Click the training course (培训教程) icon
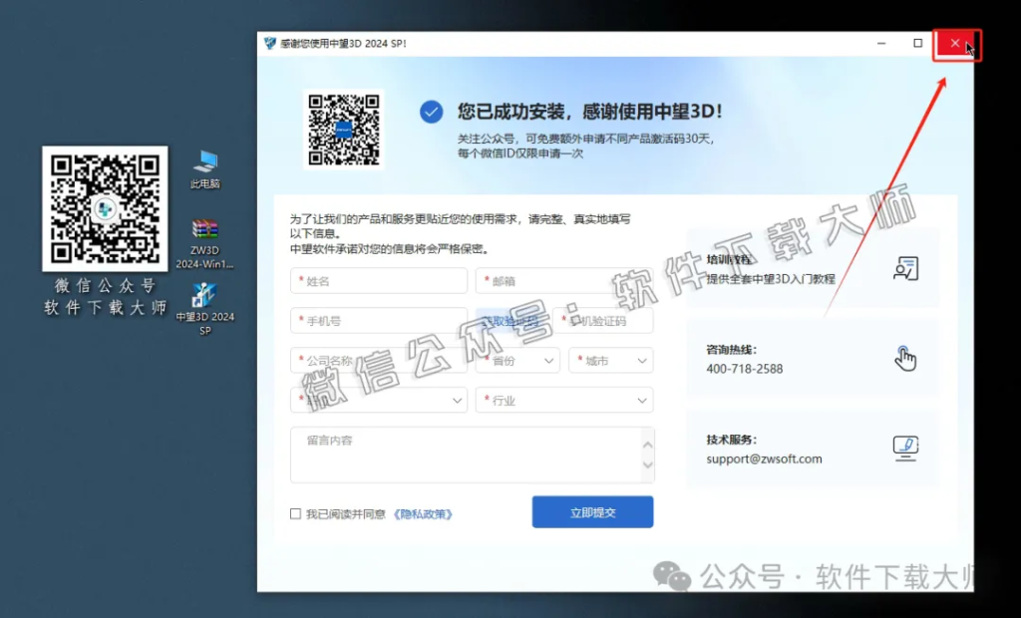 click(x=905, y=267)
